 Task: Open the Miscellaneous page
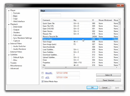tap(16, 66)
